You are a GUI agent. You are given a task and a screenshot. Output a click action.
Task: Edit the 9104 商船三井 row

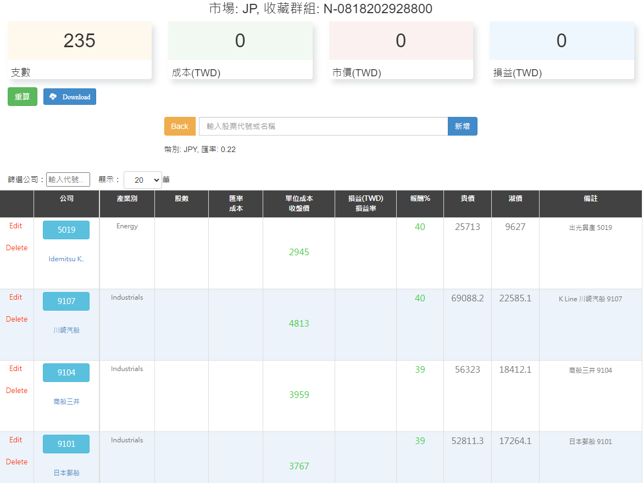tap(15, 368)
